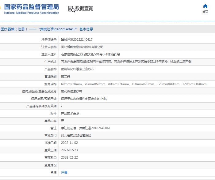Select the registration number value 冀械注准20222140417
Image resolution: width=215 pixels, height=180 pixels.
tap(77, 40)
